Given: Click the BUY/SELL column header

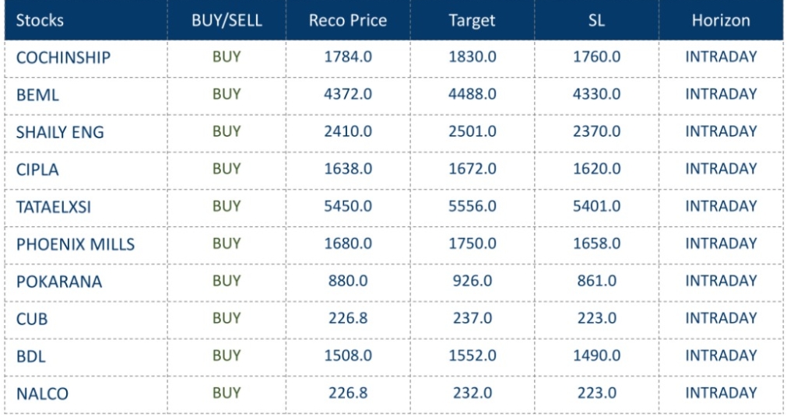Looking at the screenshot, I should 227,20.
